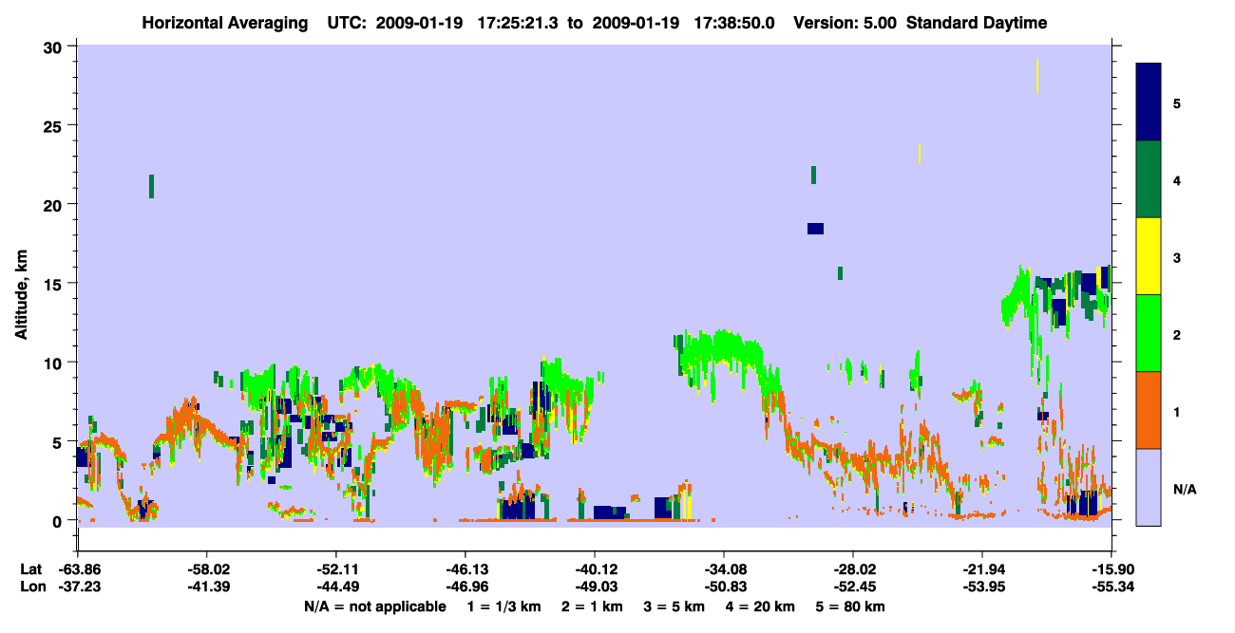Click the yellow colorbar segment labeled 3
1235x633 pixels.
(x=1149, y=256)
